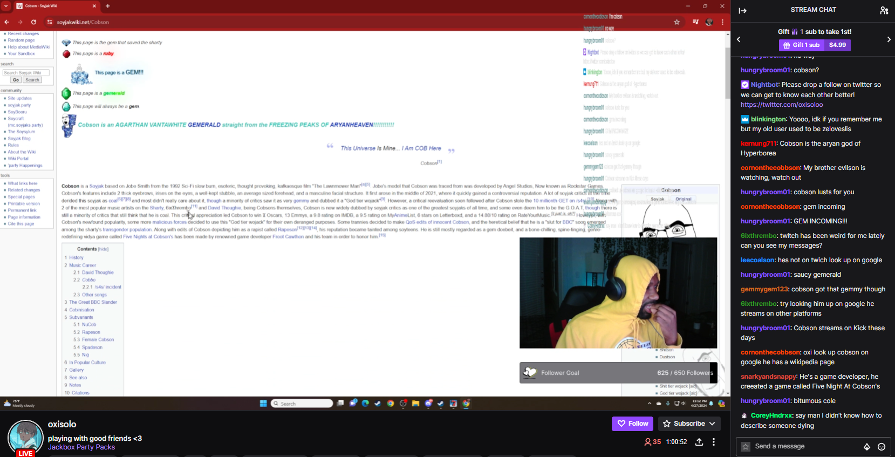Follow the oxisolo channel

click(x=632, y=424)
